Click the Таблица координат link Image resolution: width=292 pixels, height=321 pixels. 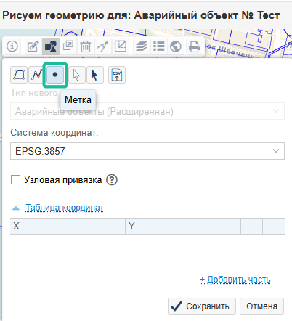point(65,208)
